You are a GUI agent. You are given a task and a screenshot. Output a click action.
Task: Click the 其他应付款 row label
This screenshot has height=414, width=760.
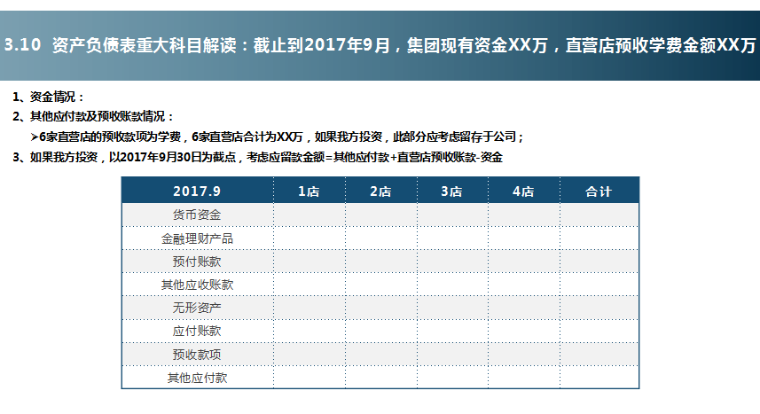(197, 378)
